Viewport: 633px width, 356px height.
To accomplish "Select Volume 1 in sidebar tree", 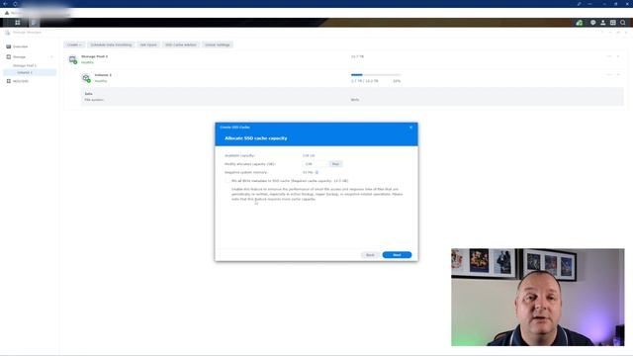I will [29, 72].
